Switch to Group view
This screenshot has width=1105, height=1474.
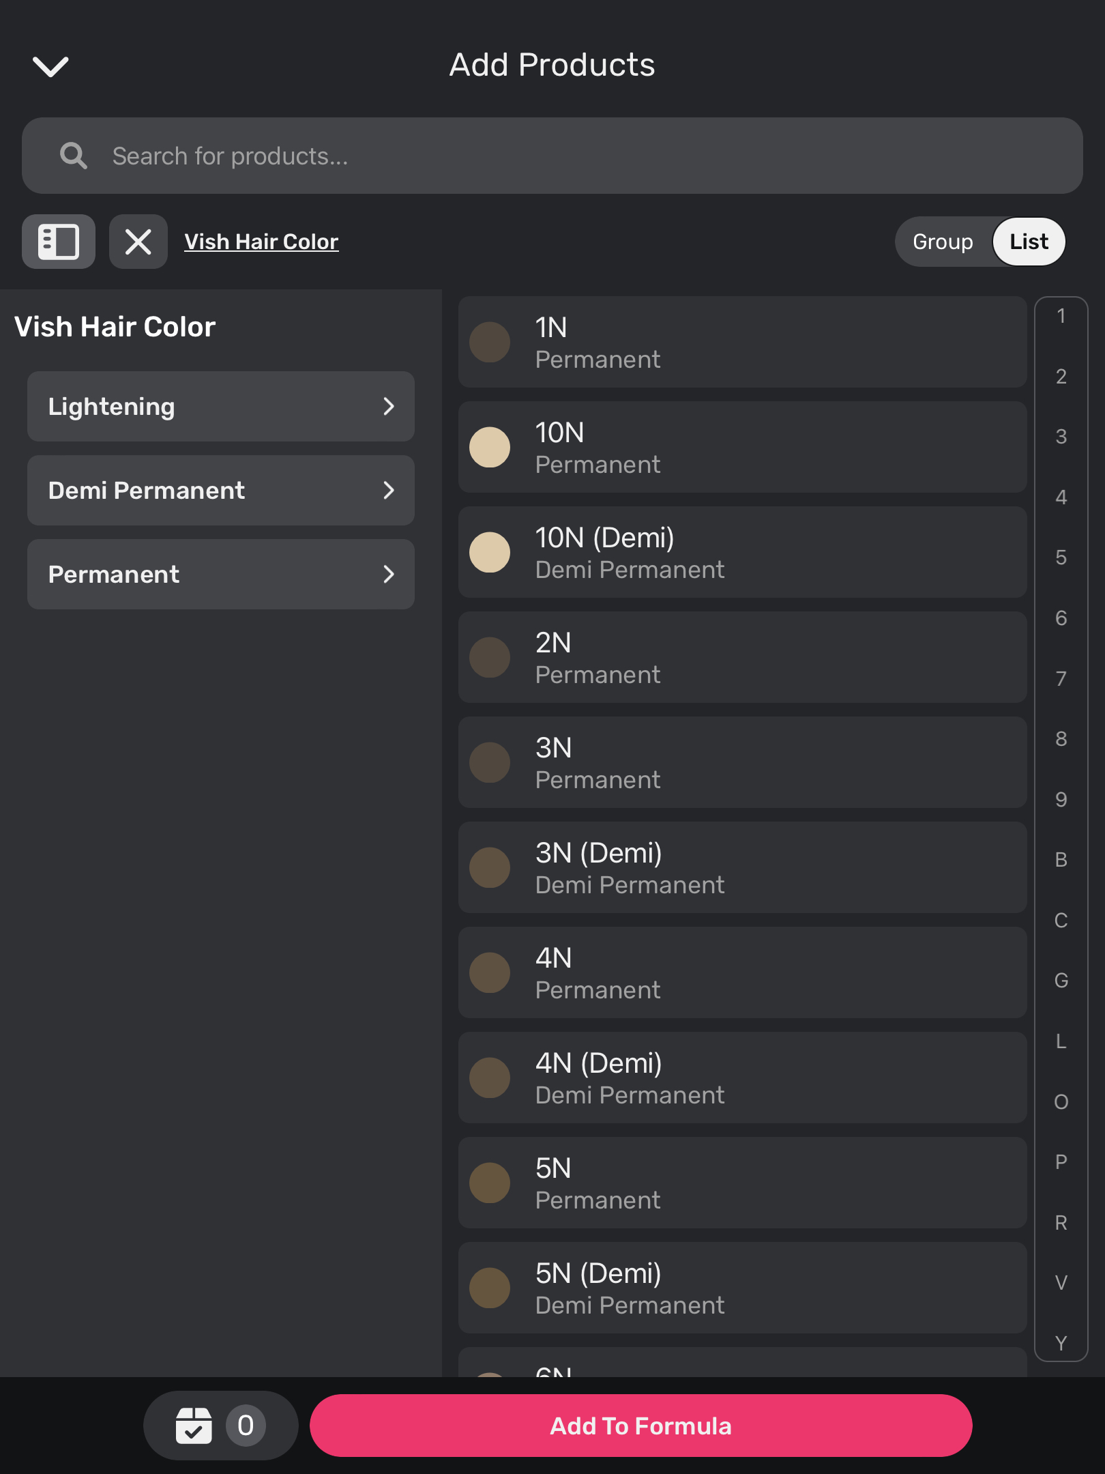click(943, 242)
